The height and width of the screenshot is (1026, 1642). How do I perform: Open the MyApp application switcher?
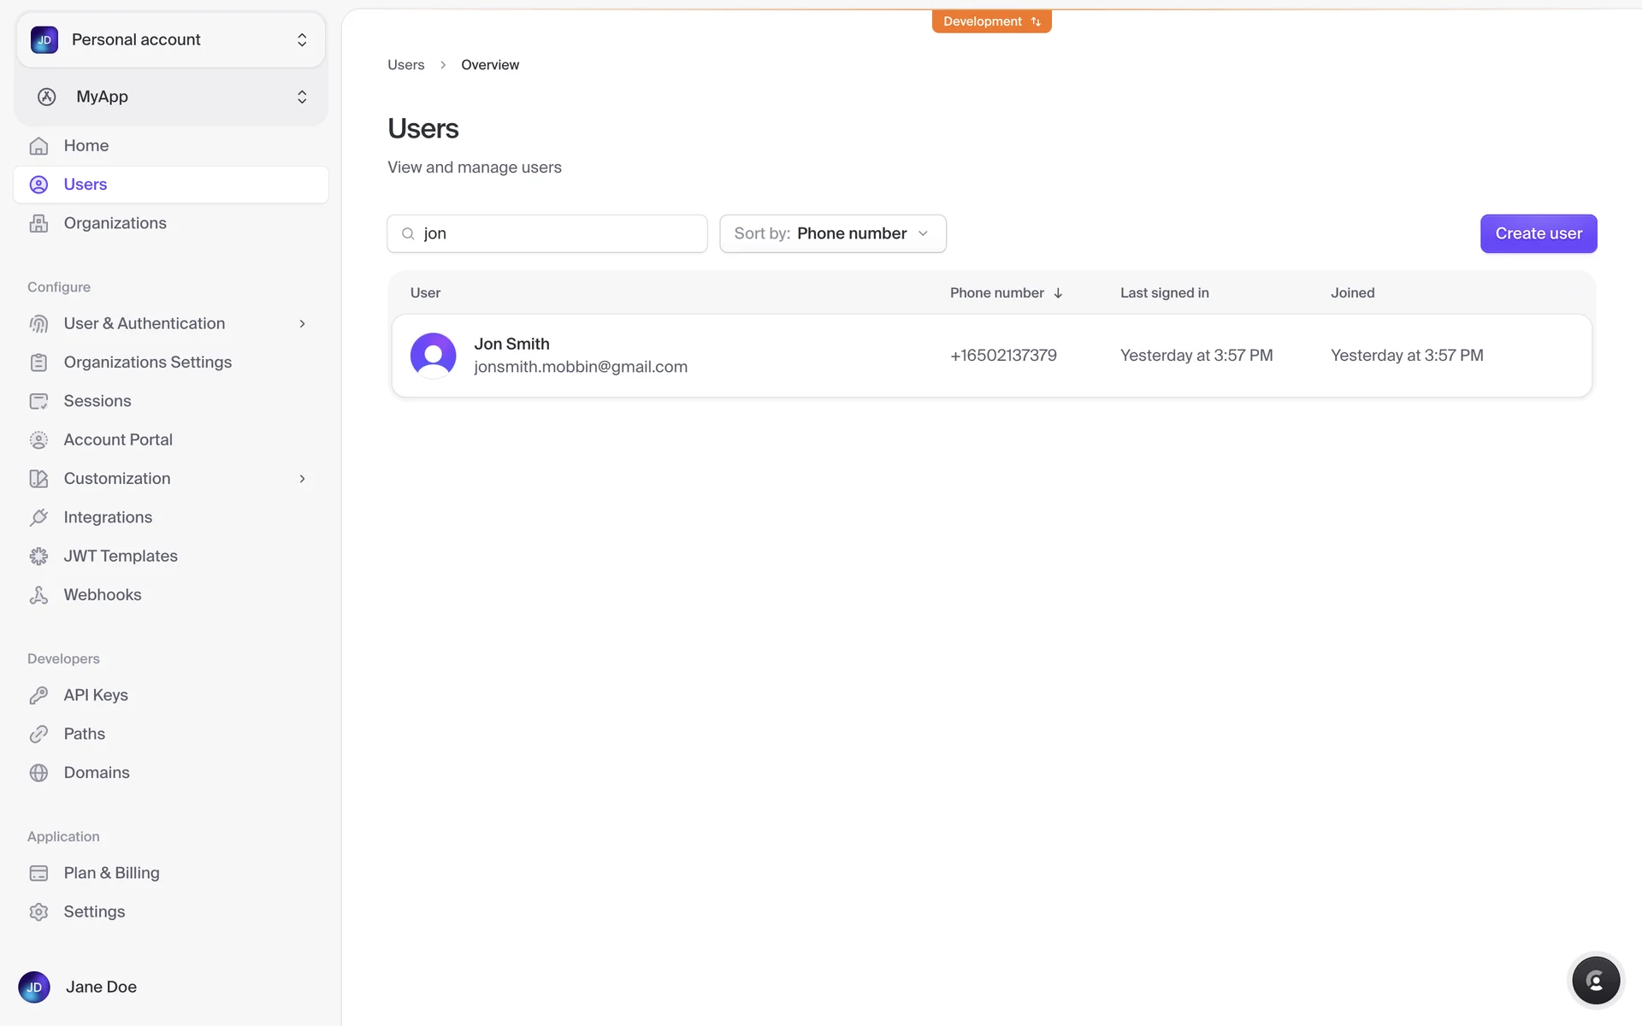171,97
